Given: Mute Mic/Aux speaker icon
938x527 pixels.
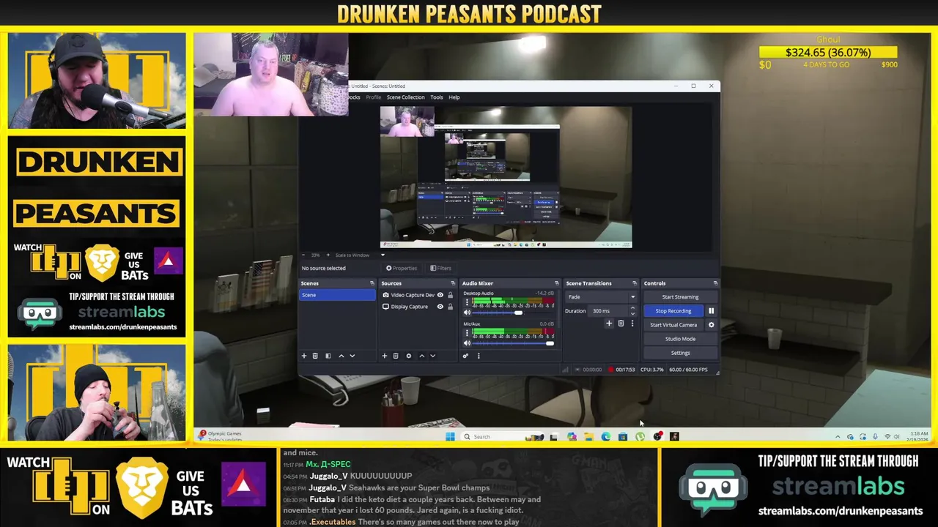Looking at the screenshot, I should click(x=467, y=343).
